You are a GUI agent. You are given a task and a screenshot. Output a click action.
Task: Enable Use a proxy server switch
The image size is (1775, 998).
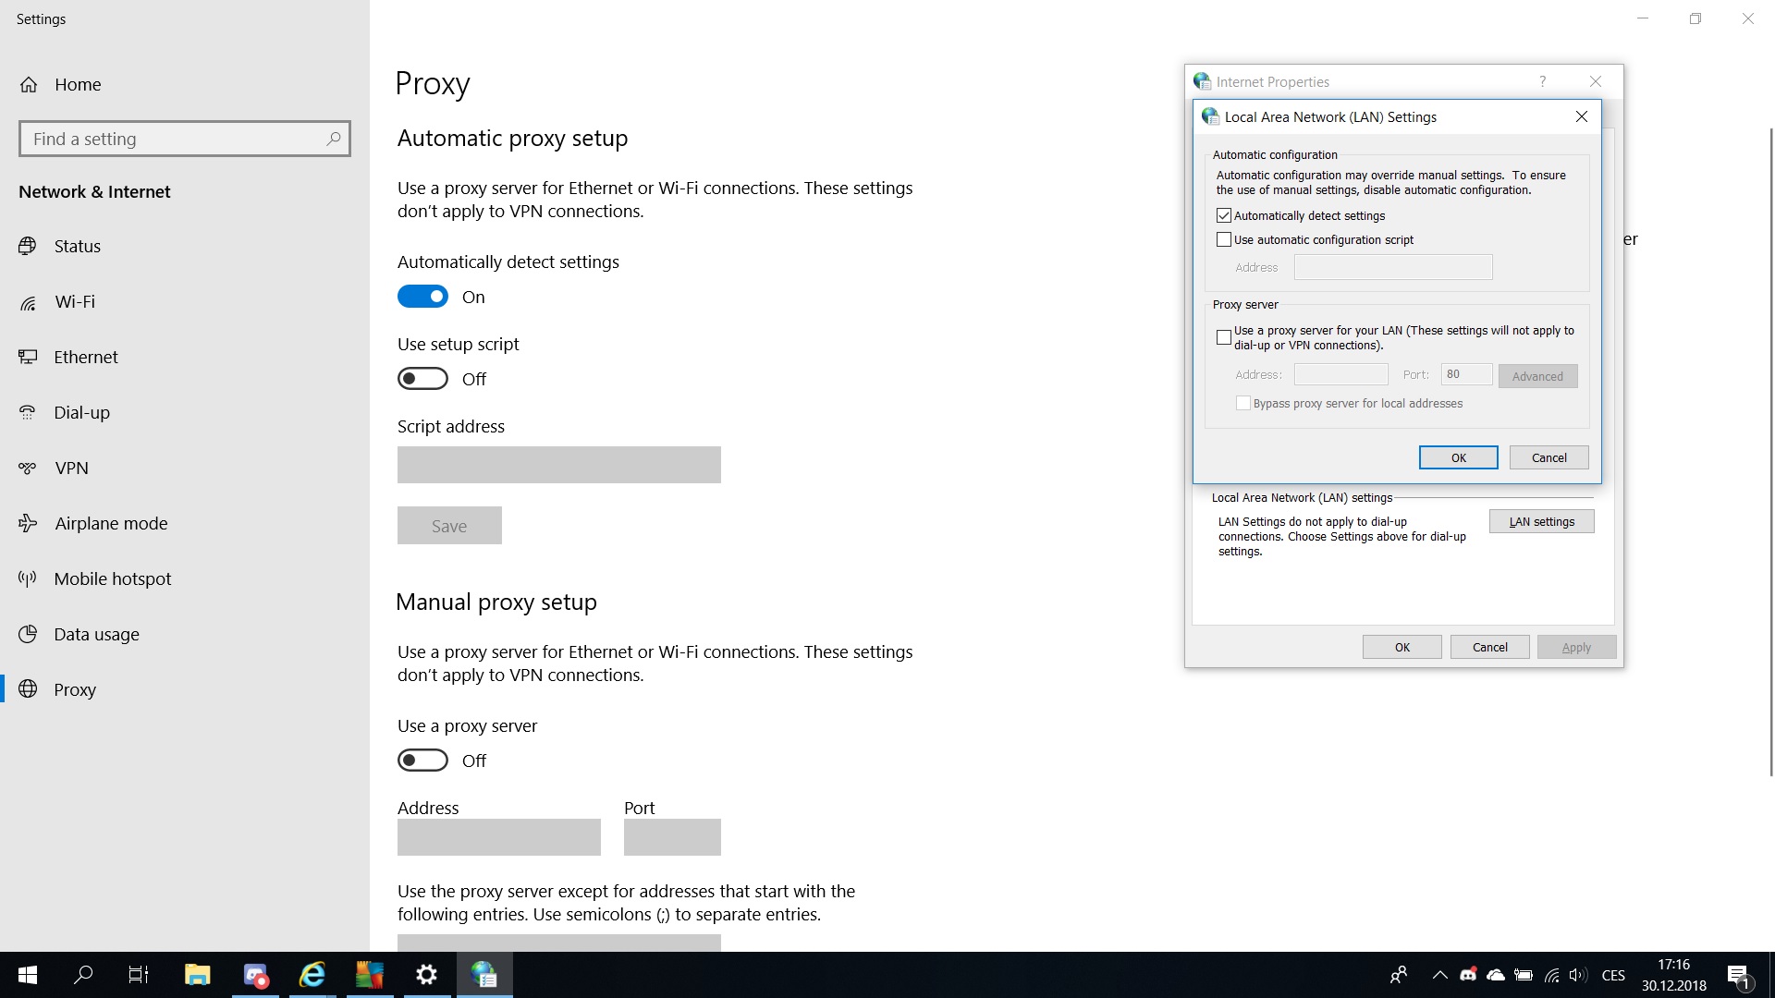pos(422,761)
